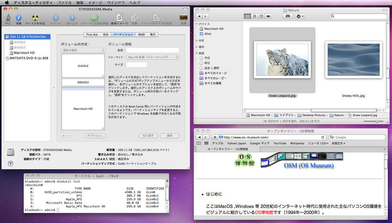
Task: Open ウインドウ menu in menu bar
Action: (x=116, y=2)
